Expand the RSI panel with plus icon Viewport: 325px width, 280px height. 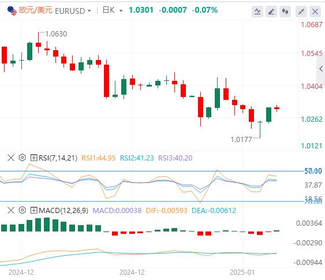pyautogui.click(x=33, y=158)
